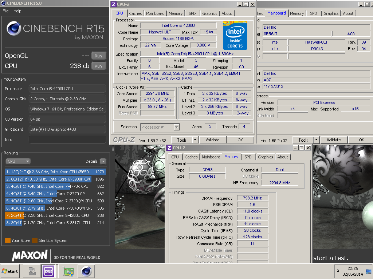
Task: Click the brown Identical System legend swatch
Action: pyautogui.click(x=35, y=240)
